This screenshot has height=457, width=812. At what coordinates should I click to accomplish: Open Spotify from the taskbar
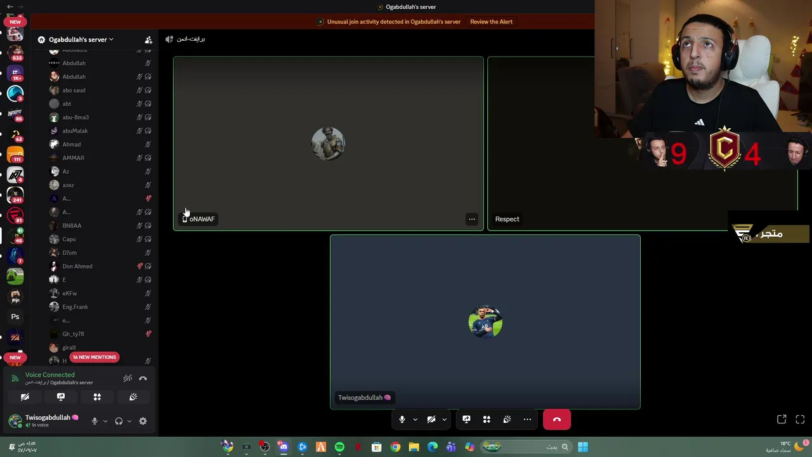(x=339, y=447)
